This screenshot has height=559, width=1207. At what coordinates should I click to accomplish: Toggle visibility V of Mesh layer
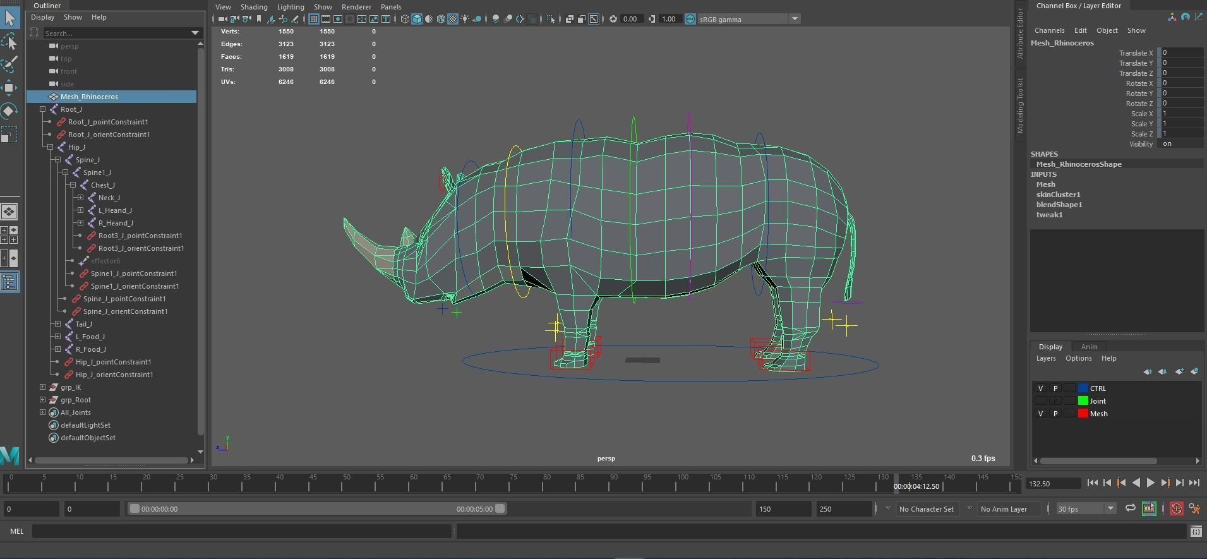tap(1040, 414)
